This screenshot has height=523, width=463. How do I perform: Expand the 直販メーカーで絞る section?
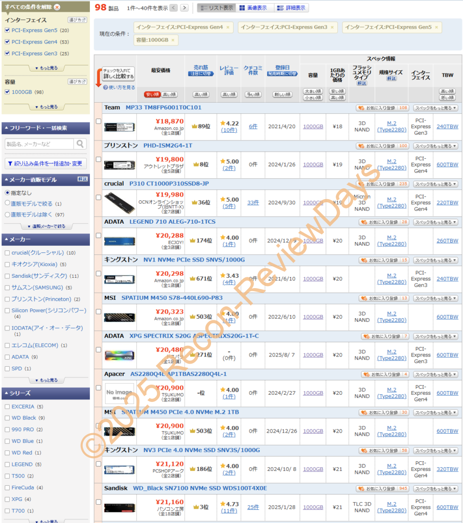pos(46,226)
